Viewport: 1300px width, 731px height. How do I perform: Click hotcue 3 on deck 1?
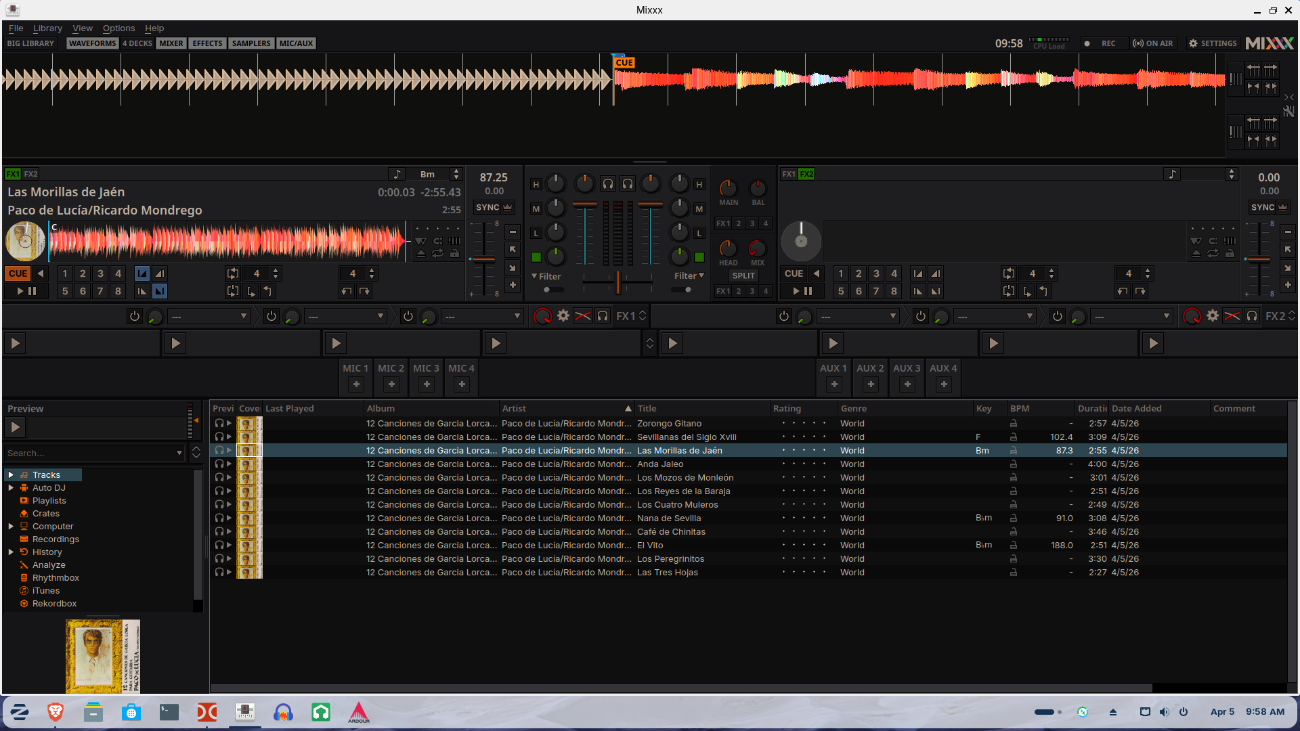coord(100,273)
